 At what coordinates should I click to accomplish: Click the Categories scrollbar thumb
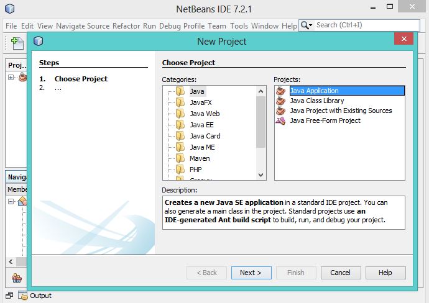click(x=261, y=122)
